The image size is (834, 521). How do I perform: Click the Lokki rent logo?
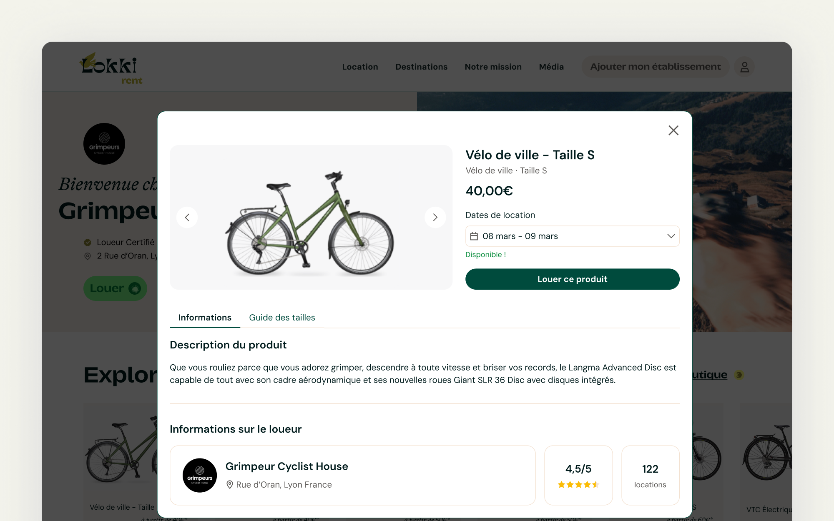111,68
